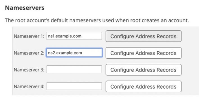The width and height of the screenshot is (199, 101).
Task: Select the empty Nameserver 3 text box
Action: tap(74, 70)
